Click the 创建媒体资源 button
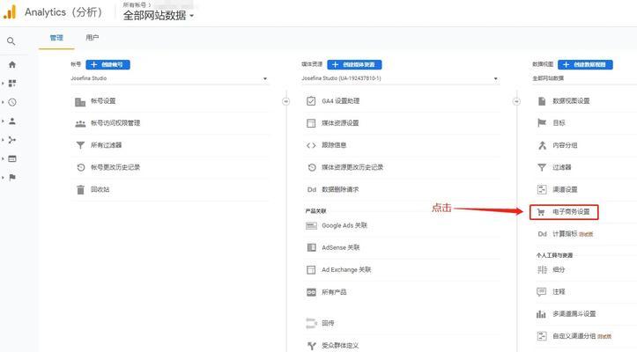Screen dimensions: 637x352 coord(354,64)
